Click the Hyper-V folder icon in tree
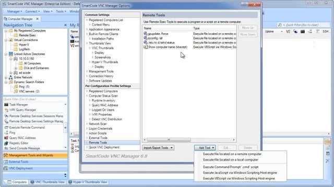Image resolution: width=334 pixels, height=187 pixels. (x=16, y=45)
